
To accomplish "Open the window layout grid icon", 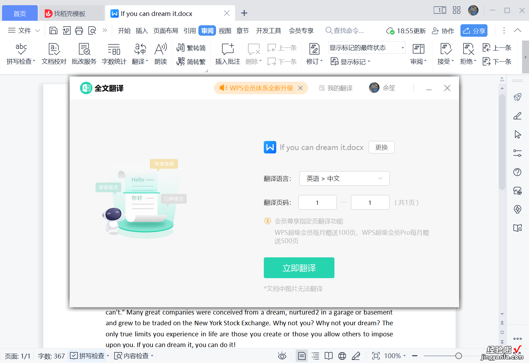I will tap(457, 10).
